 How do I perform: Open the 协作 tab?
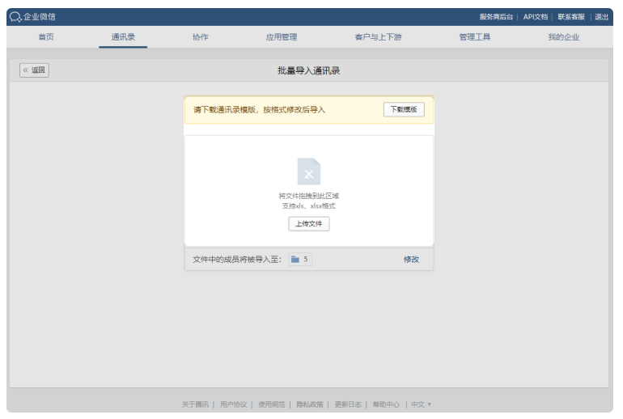click(200, 37)
